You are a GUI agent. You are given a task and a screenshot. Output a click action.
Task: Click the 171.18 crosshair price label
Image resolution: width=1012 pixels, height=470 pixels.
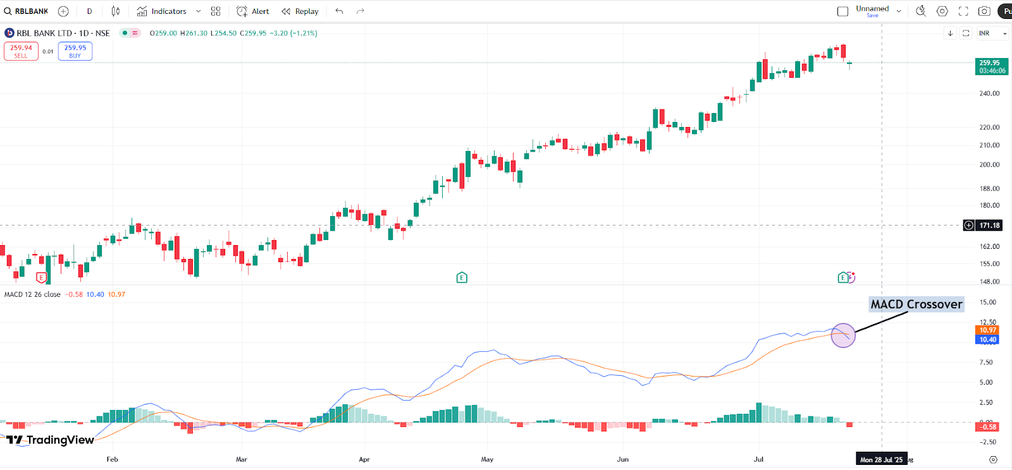pos(989,225)
